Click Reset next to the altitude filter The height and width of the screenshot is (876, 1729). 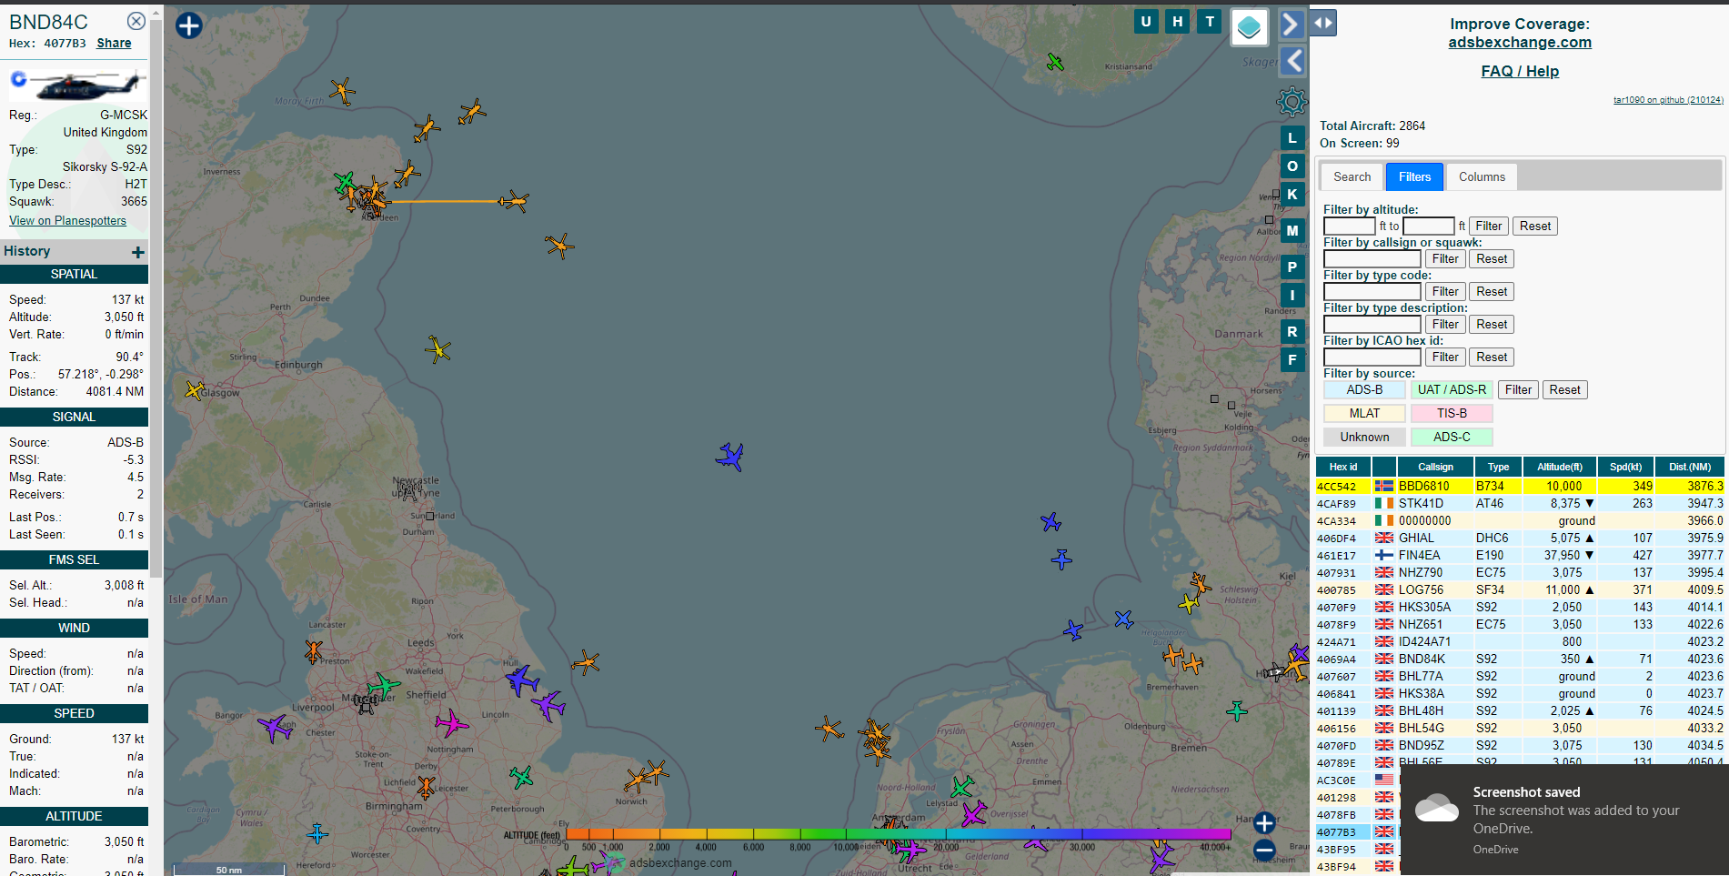tap(1535, 227)
